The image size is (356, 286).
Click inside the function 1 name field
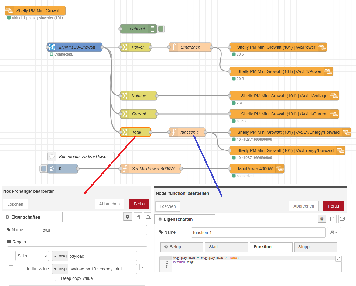258,233
